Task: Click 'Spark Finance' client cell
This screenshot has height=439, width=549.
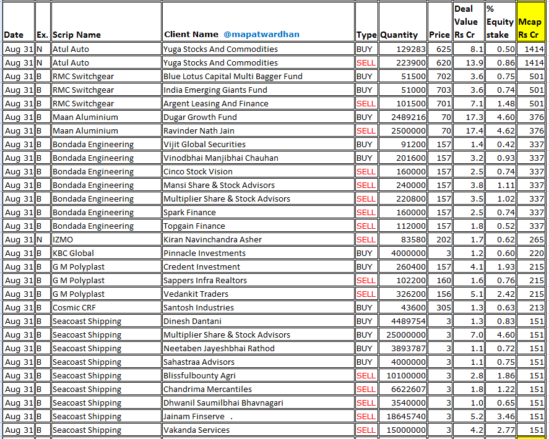Action: (x=258, y=212)
